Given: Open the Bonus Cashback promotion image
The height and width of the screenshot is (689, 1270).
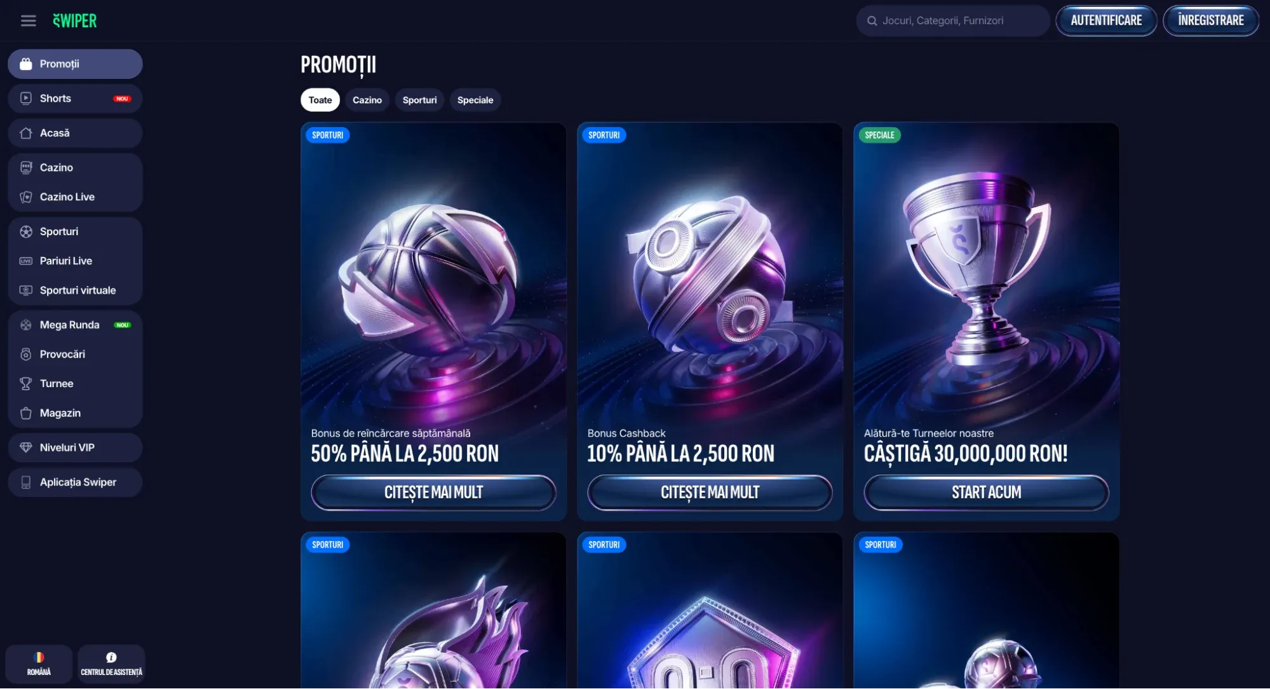Looking at the screenshot, I should pyautogui.click(x=710, y=273).
